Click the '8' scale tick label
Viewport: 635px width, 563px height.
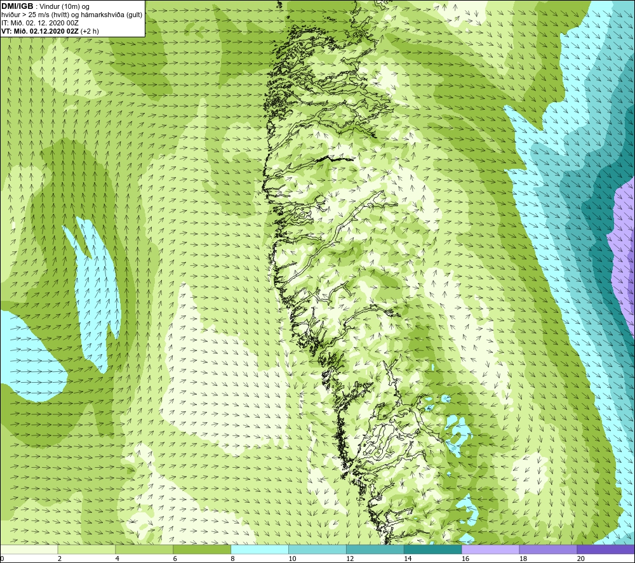click(233, 559)
